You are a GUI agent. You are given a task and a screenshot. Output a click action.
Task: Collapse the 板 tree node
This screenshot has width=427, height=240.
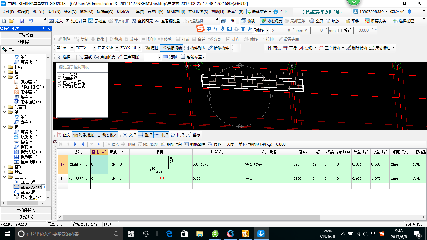(x=4, y=127)
